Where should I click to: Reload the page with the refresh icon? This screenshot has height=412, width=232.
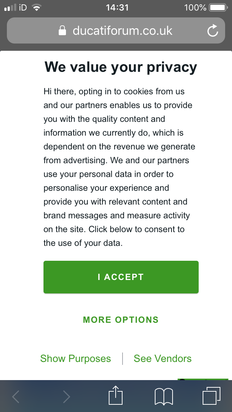click(213, 31)
